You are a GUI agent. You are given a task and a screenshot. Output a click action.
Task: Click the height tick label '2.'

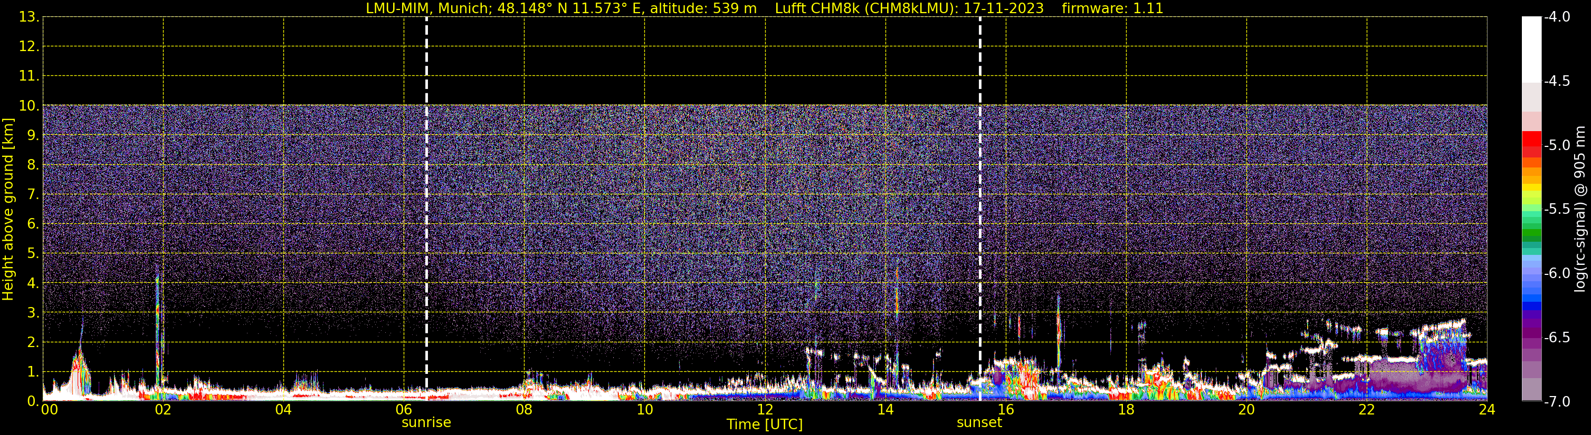33,342
